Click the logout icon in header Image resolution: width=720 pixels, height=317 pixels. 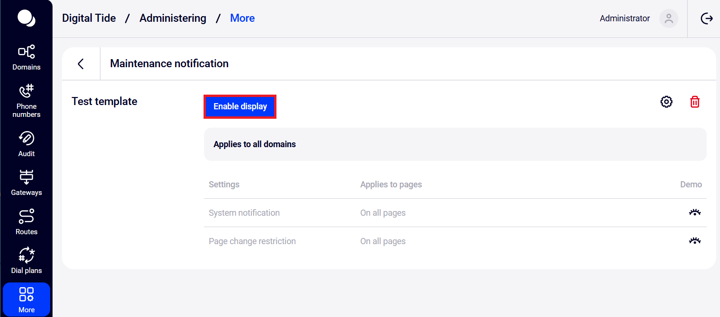[706, 18]
